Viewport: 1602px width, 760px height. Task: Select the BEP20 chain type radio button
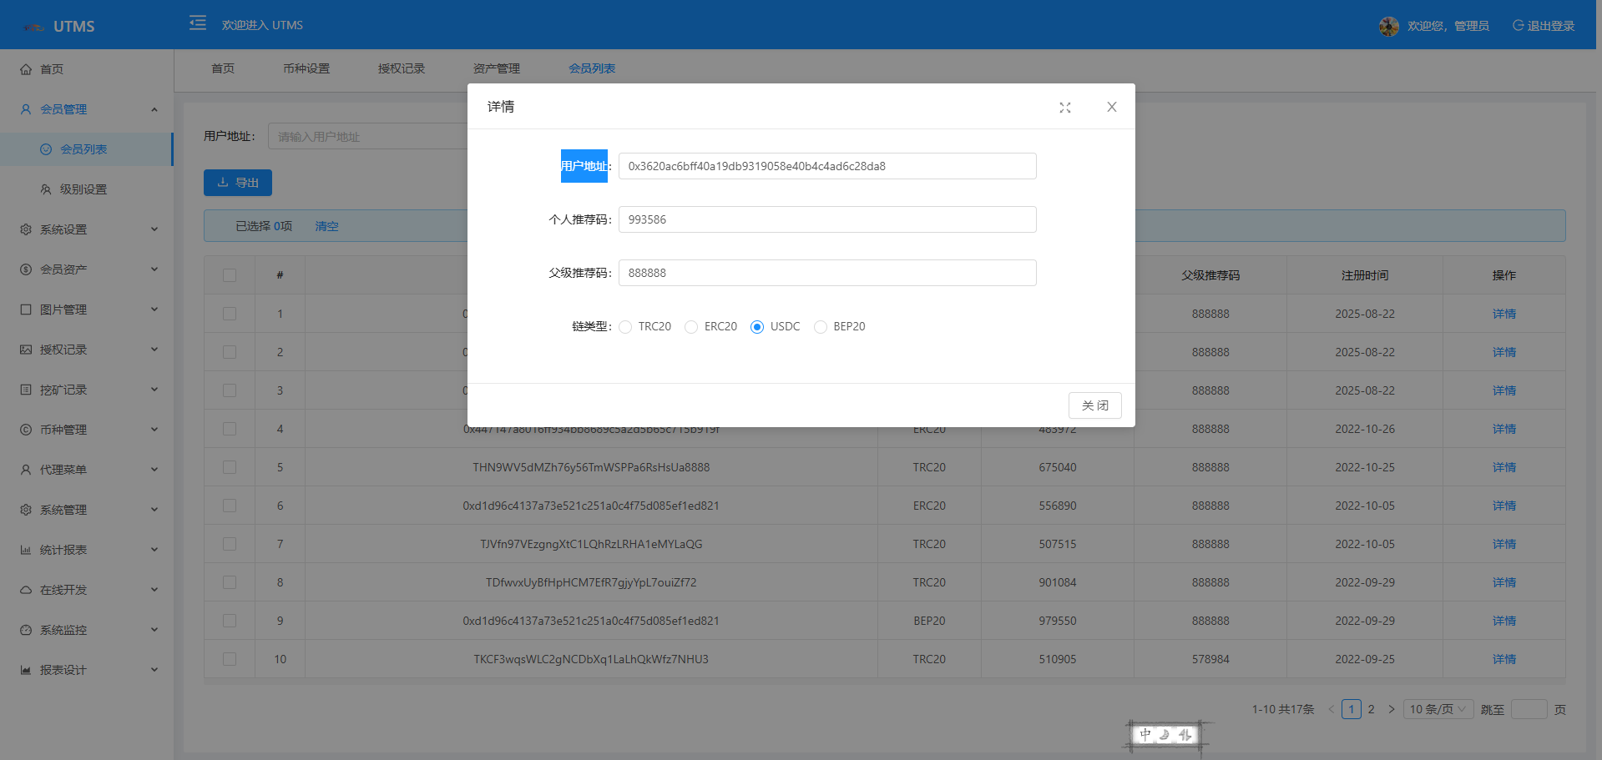tap(821, 327)
